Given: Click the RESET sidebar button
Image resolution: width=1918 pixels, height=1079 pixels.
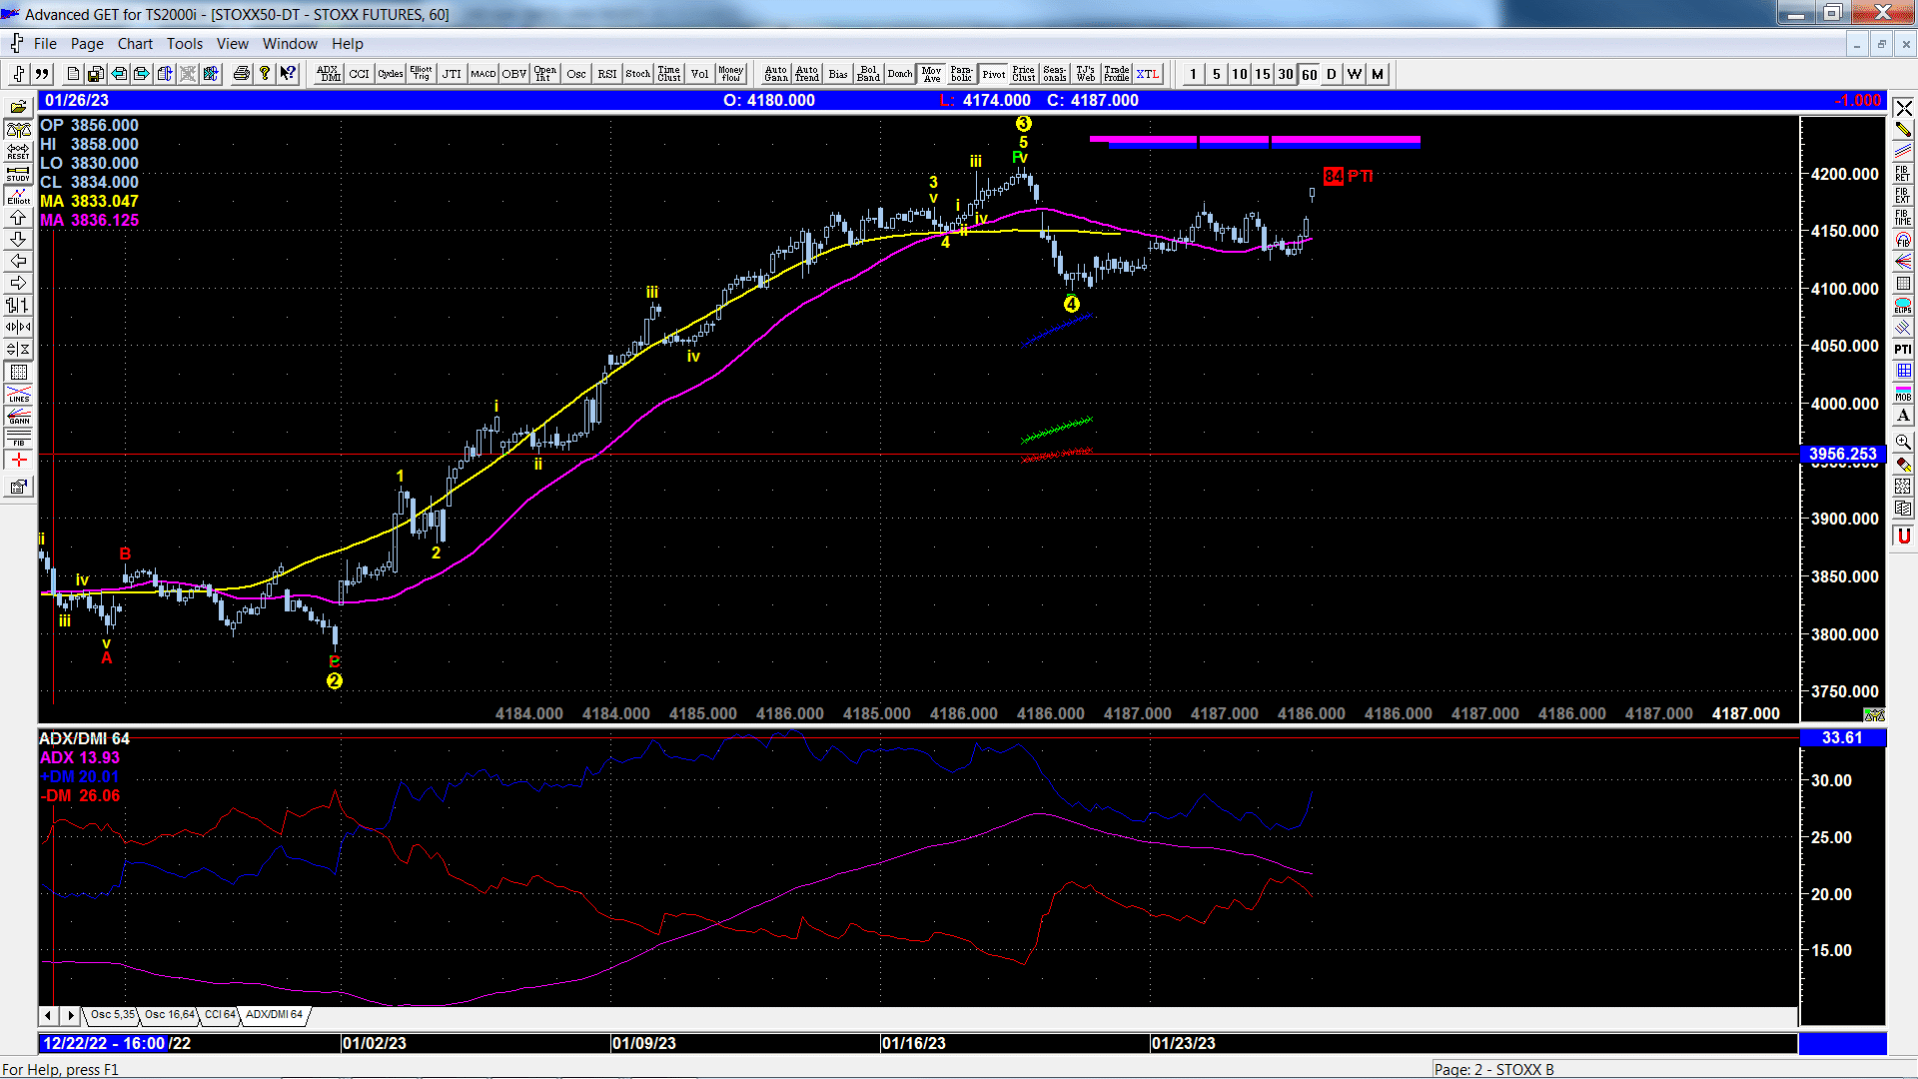Looking at the screenshot, I should pos(19,151).
